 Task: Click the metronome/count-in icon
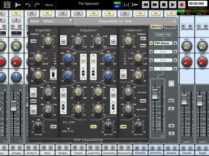[126, 5]
